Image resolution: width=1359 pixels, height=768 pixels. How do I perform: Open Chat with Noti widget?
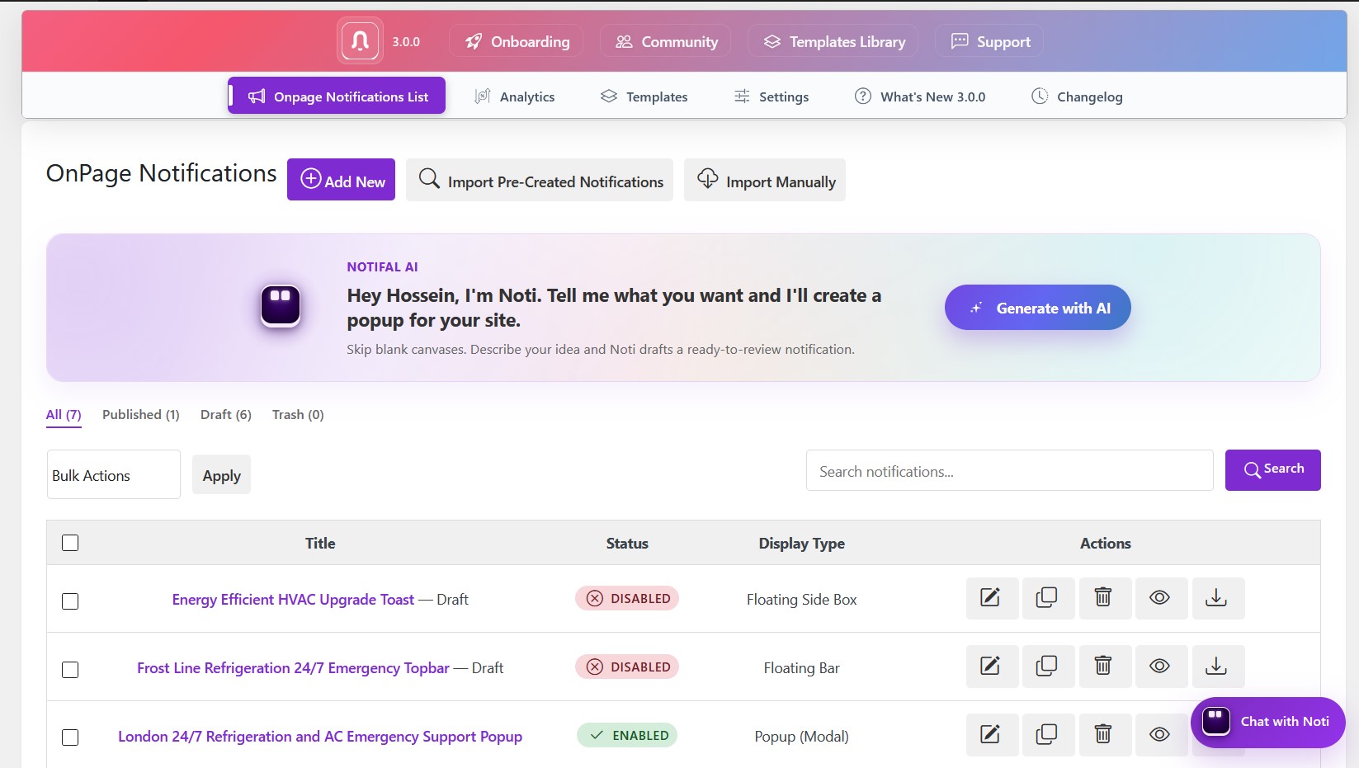coord(1268,722)
